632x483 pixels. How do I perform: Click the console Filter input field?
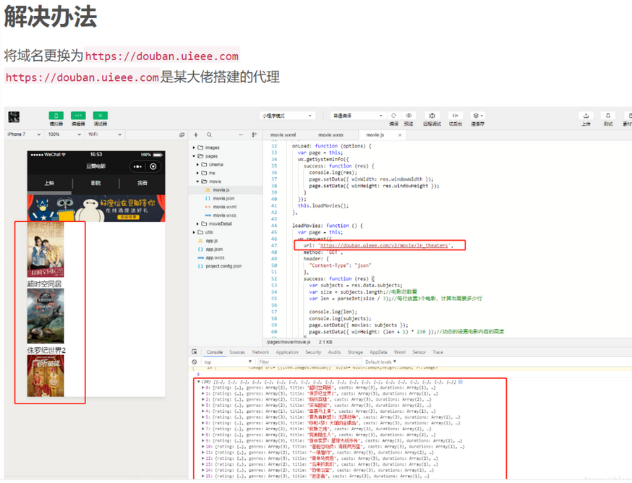pos(309,362)
